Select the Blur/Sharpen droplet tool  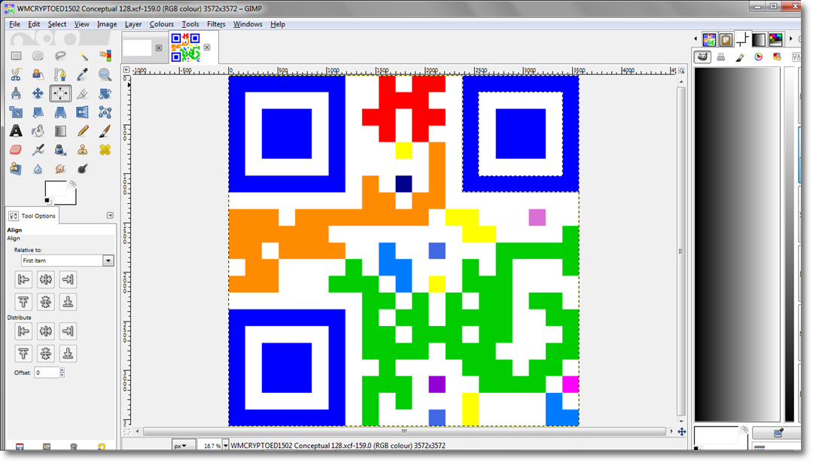38,169
